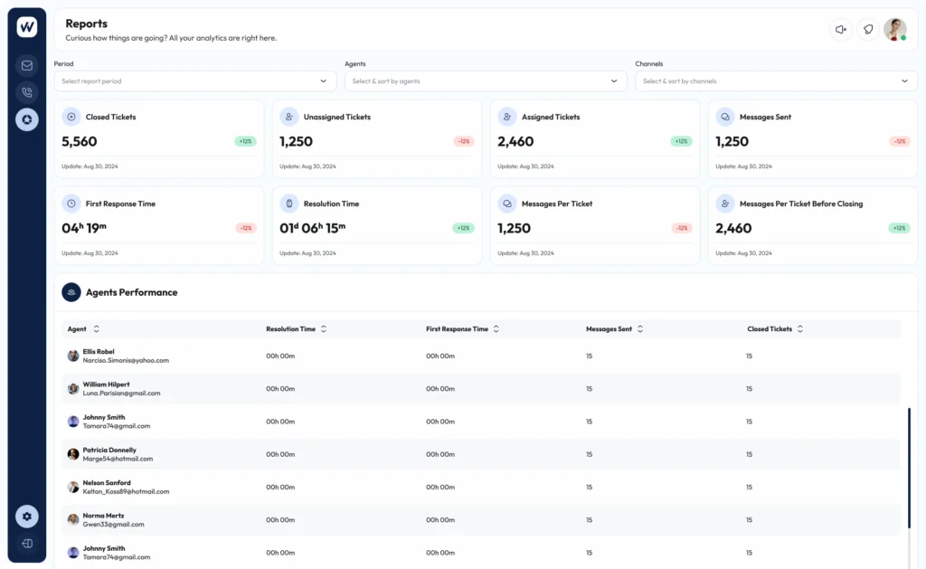Open user profile avatar menu

(894, 30)
